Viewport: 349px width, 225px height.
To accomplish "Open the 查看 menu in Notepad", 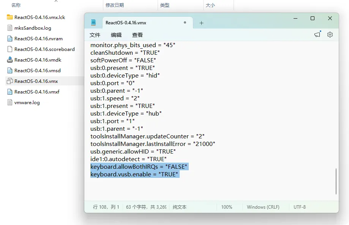I will pyautogui.click(x=137, y=35).
